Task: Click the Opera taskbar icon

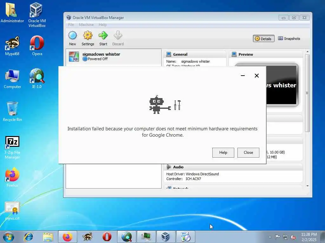Action: click(x=107, y=237)
